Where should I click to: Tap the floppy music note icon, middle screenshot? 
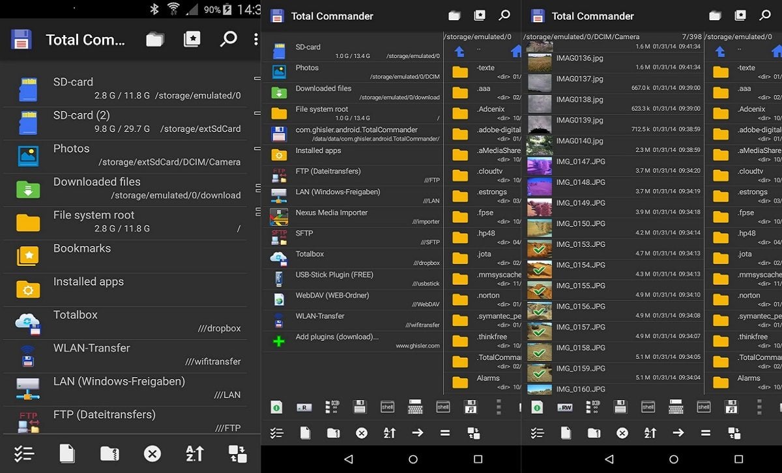pos(471,407)
